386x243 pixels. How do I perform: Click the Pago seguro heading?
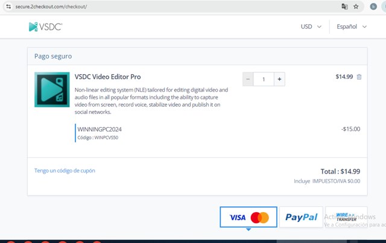click(x=53, y=56)
